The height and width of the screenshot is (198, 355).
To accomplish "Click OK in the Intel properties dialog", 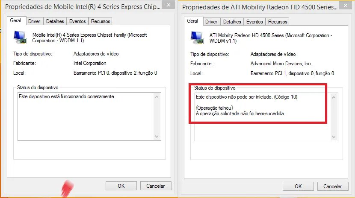I will 121,186.
